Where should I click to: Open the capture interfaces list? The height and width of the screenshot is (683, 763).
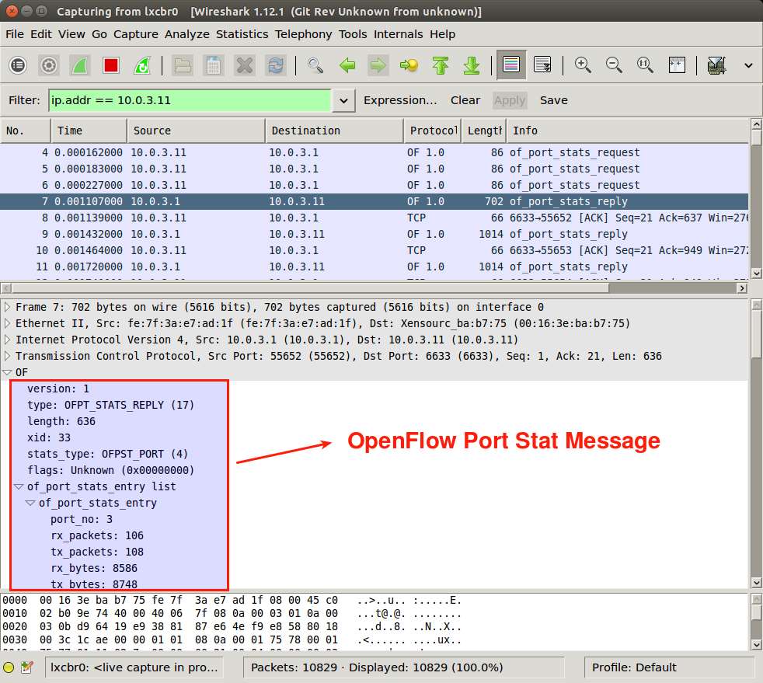(x=17, y=65)
